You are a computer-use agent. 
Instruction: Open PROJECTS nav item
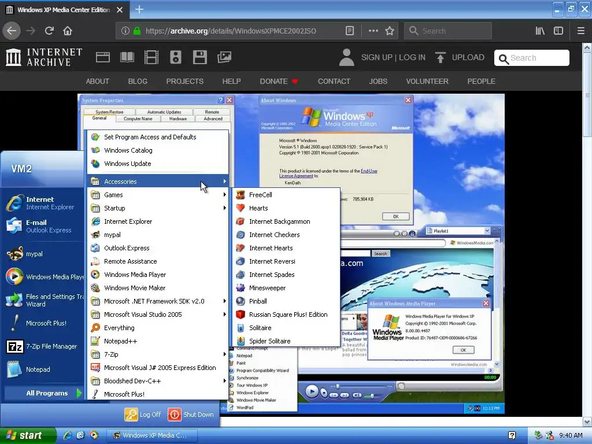184,81
